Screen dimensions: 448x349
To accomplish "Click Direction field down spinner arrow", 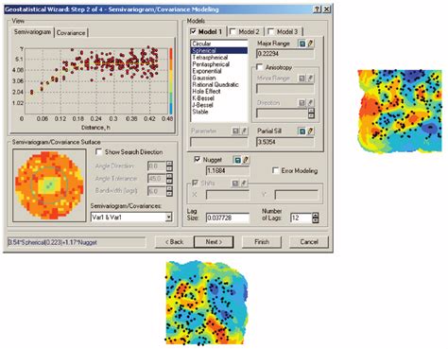I will (311, 115).
